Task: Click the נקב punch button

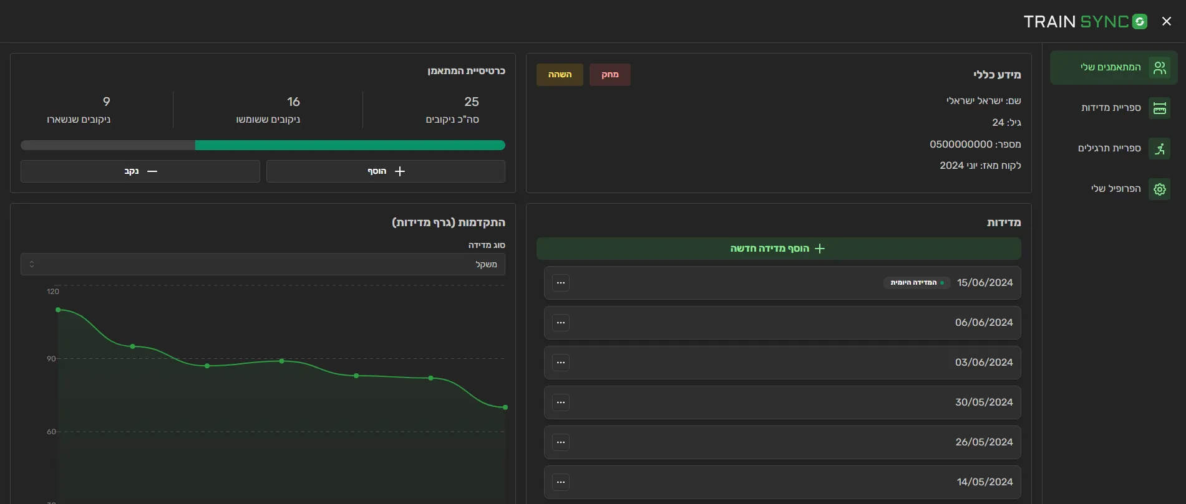Action: click(140, 171)
